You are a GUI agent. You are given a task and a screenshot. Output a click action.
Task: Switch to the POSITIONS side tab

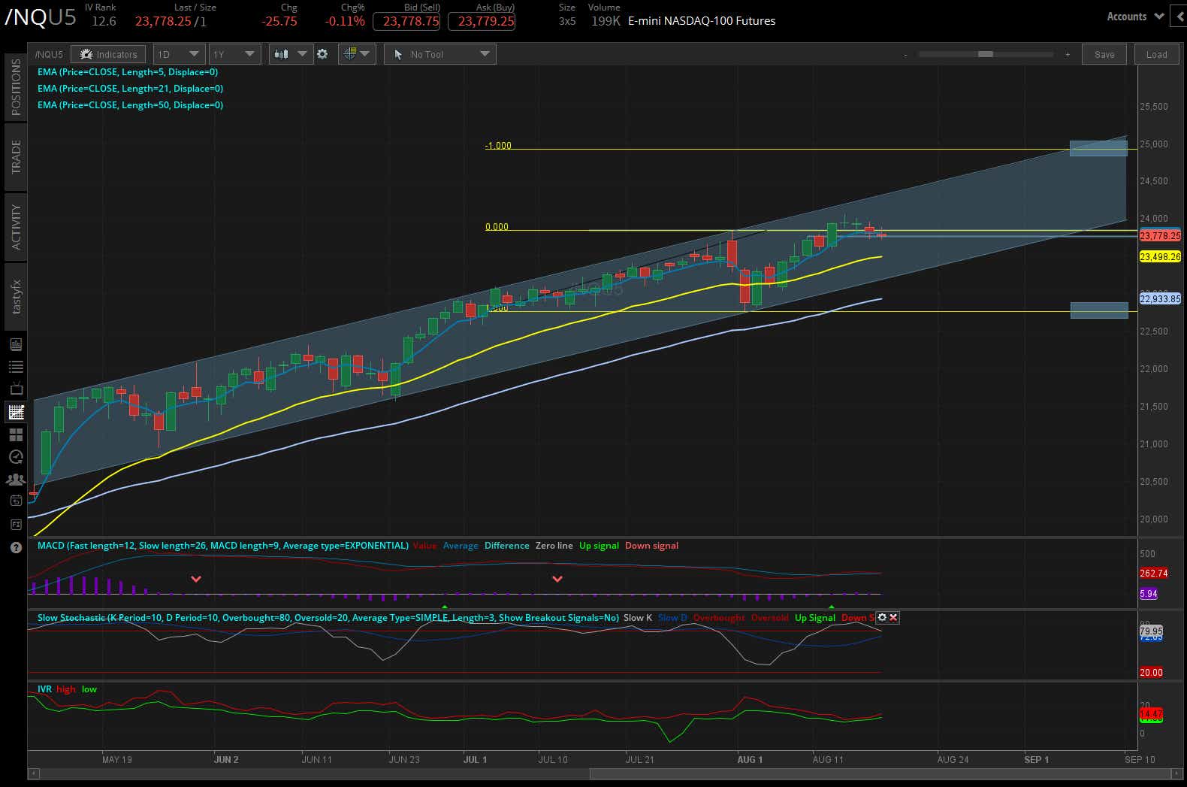pos(16,87)
